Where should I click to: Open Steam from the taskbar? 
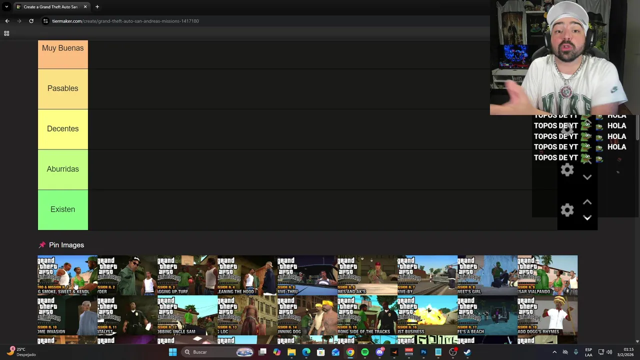pos(467,352)
